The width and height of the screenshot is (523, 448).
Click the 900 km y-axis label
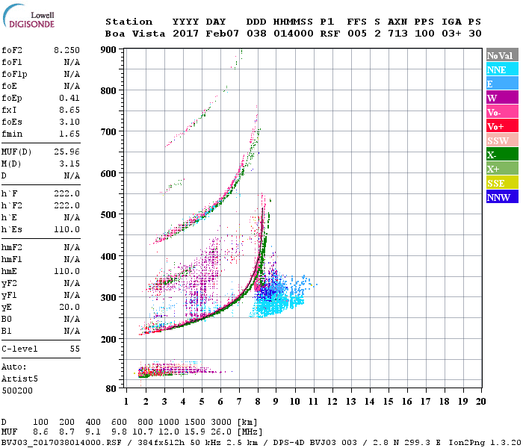(x=108, y=50)
